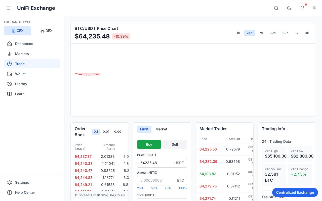Open Help Center link

pyautogui.click(x=32, y=192)
